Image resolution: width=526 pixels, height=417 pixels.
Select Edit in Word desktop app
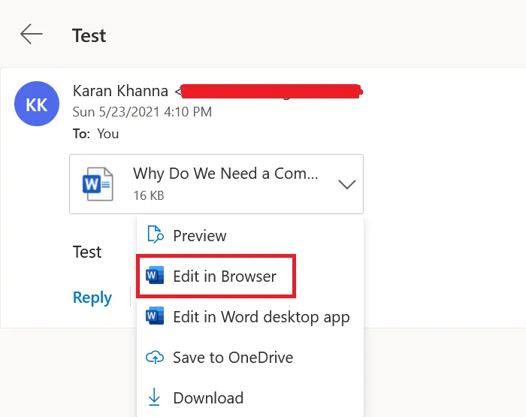[x=261, y=316]
